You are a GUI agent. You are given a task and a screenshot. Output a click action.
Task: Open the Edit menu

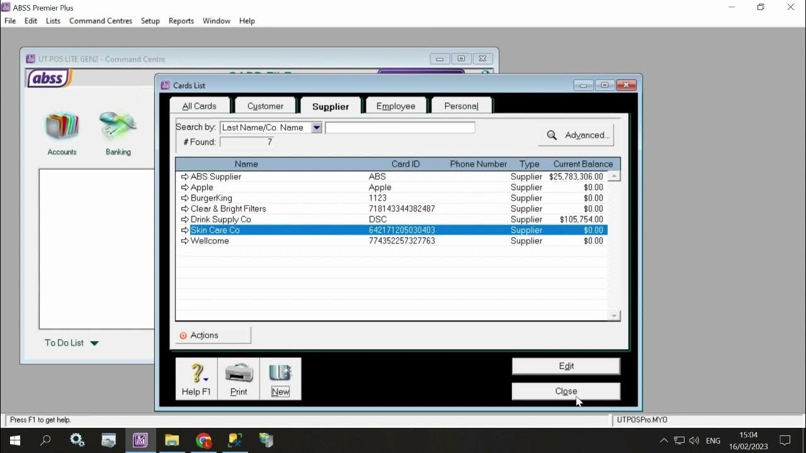coord(31,21)
